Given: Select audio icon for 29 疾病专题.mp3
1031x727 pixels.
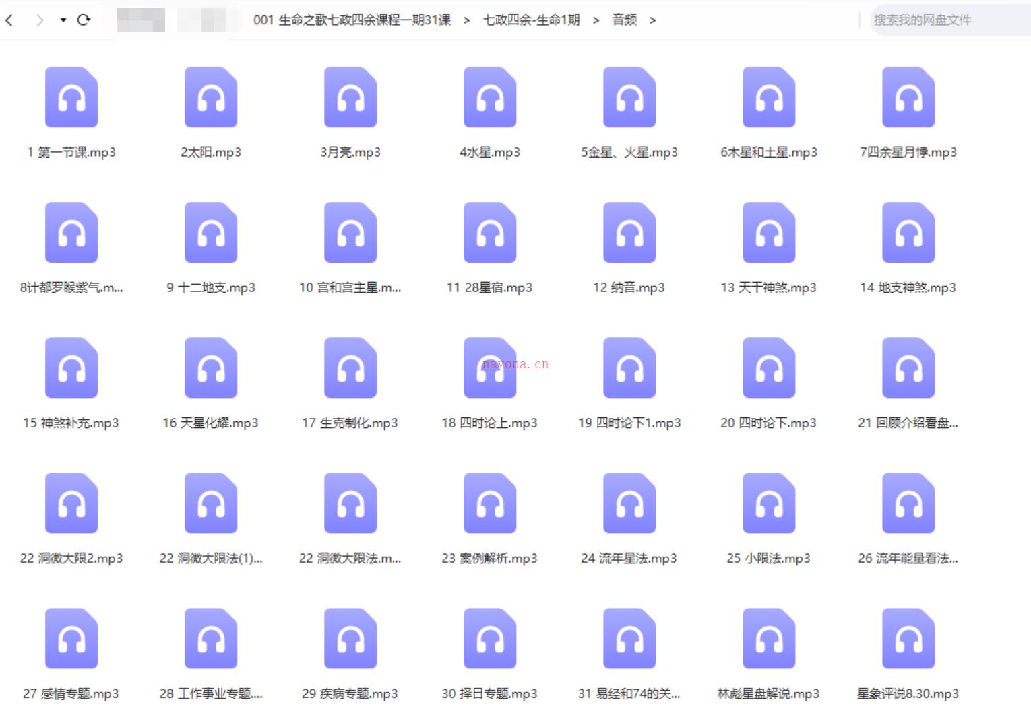Looking at the screenshot, I should [350, 638].
